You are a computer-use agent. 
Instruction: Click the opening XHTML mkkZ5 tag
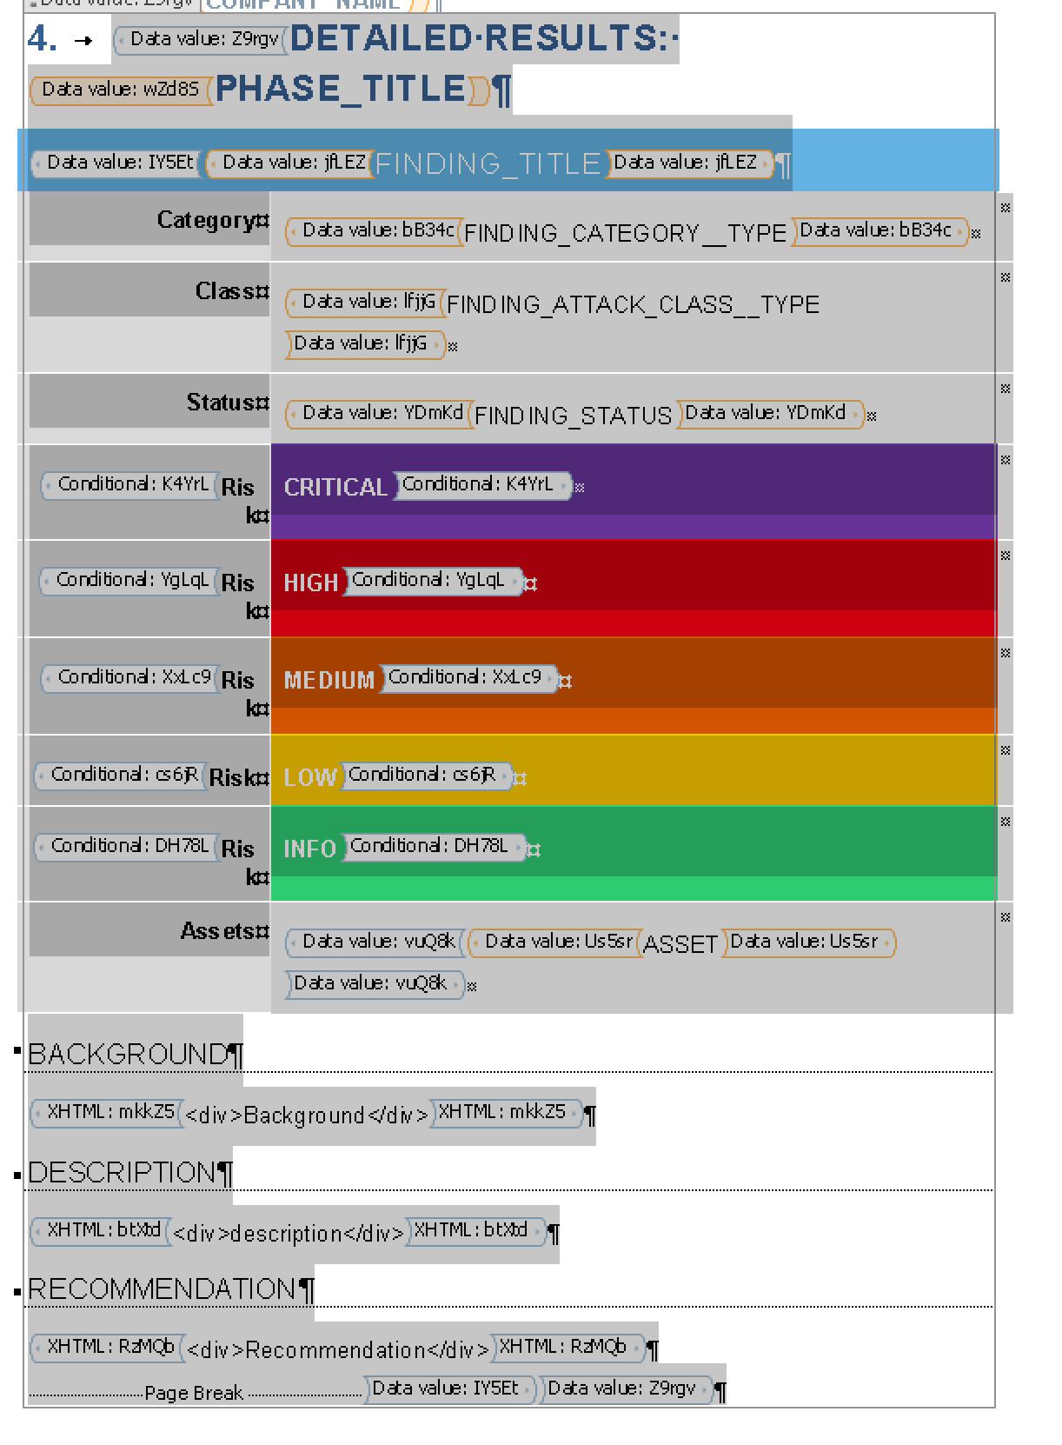106,1112
